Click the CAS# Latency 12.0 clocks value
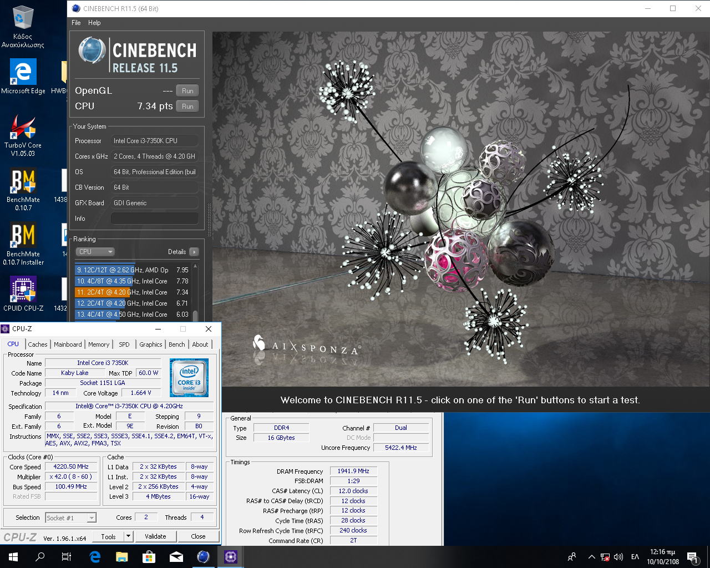710x568 pixels. point(353,491)
